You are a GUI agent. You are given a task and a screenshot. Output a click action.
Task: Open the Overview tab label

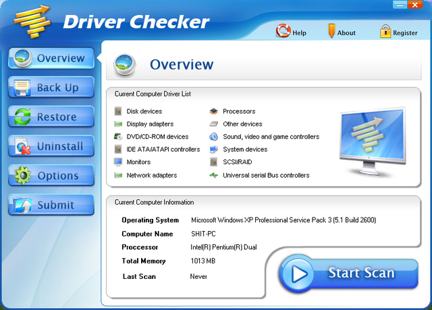[x=61, y=58]
